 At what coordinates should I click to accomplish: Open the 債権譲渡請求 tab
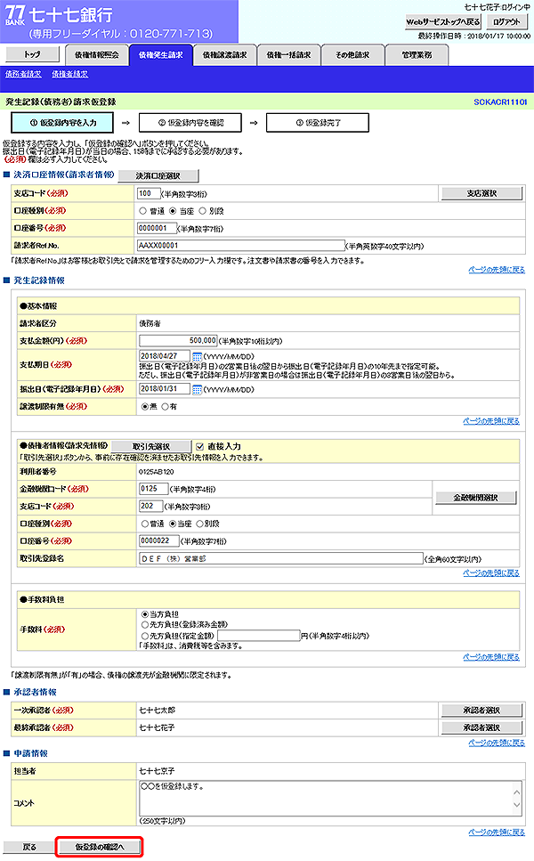[x=224, y=55]
